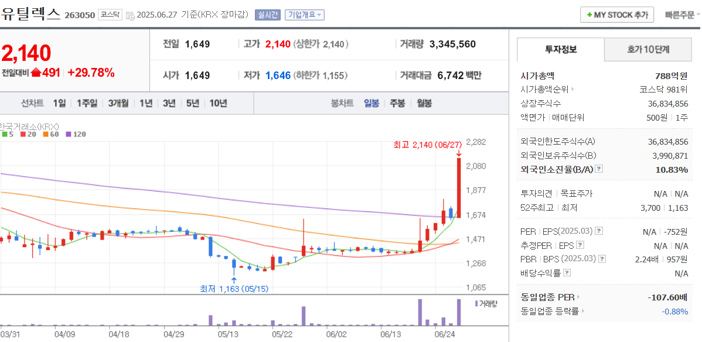Click the 투자의견 label
The width and height of the screenshot is (702, 342).
(x=538, y=194)
